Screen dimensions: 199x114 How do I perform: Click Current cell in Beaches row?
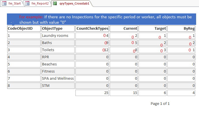tap(124, 64)
